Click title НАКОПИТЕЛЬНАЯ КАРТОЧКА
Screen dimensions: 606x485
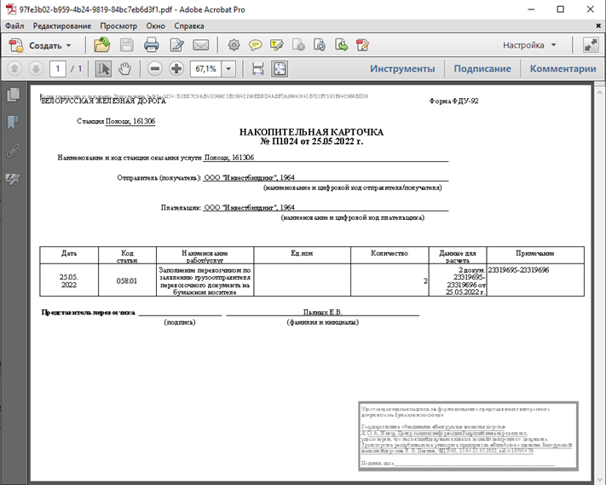tap(311, 132)
